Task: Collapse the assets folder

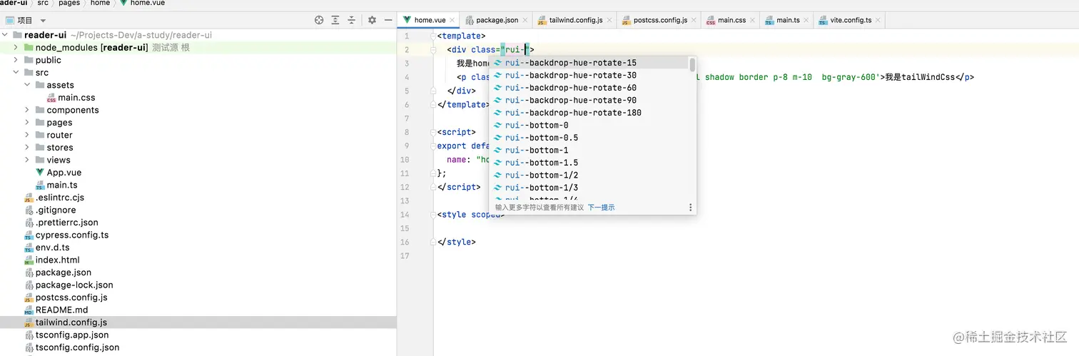Action: pyautogui.click(x=27, y=85)
